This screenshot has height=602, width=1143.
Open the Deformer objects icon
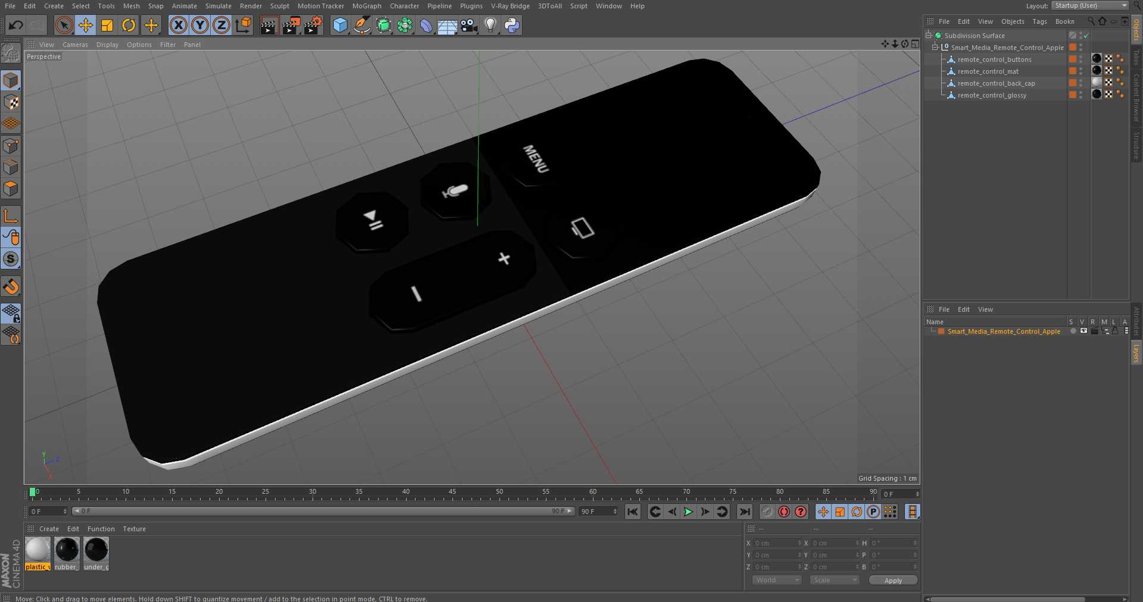pos(426,25)
